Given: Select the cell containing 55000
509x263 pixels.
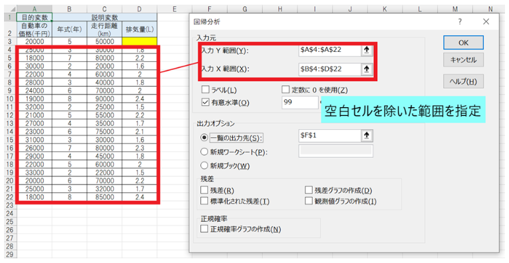Looking at the screenshot, I should pyautogui.click(x=104, y=115).
